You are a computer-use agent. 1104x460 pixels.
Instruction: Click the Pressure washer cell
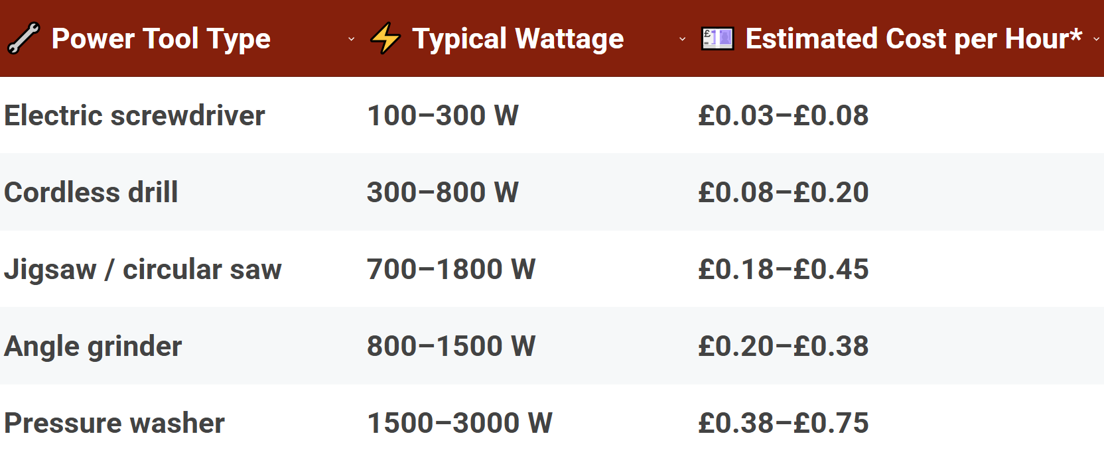[115, 423]
